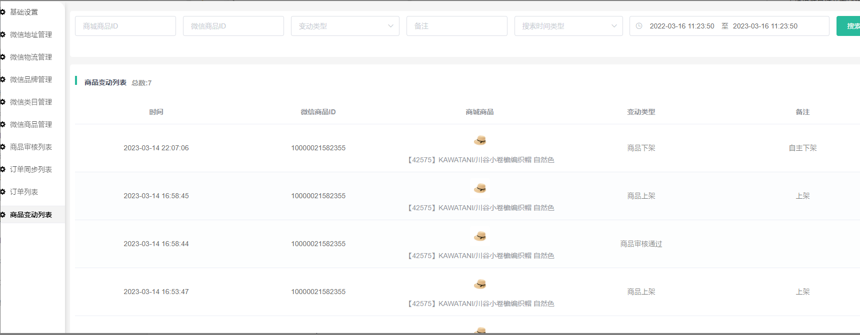Select 微信商品管理 in the sidebar
Image resolution: width=860 pixels, height=335 pixels.
(31, 124)
